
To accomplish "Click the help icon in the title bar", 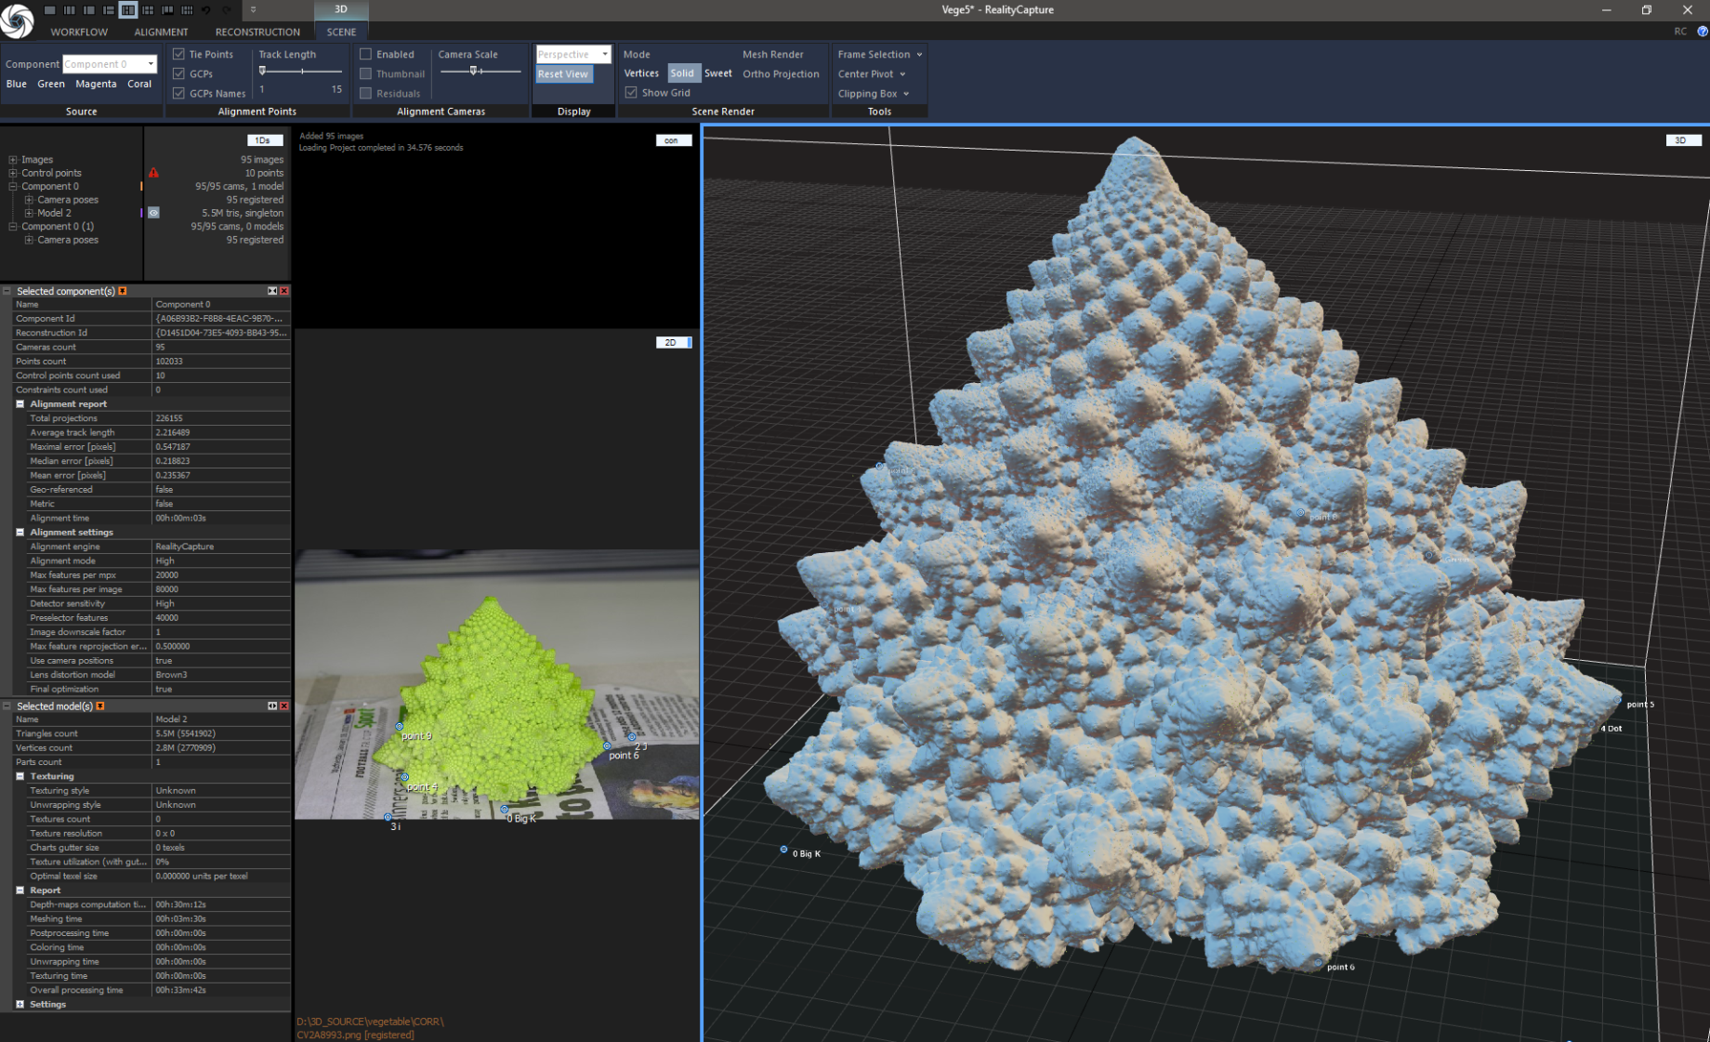I will 1702,32.
